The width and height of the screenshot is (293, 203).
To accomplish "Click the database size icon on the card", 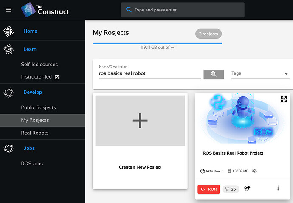I will tap(230, 171).
